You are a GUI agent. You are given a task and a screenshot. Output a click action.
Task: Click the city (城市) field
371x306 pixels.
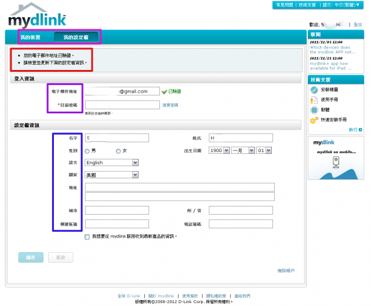pos(117,211)
